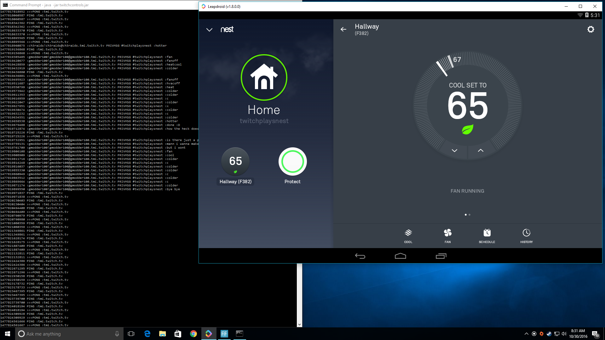Image resolution: width=605 pixels, height=340 pixels.
Task: Go back with the Hallway arrow
Action: [343, 29]
